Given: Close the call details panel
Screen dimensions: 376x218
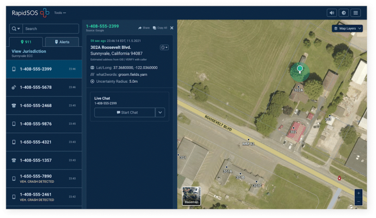Looking at the screenshot, I should [x=172, y=28].
